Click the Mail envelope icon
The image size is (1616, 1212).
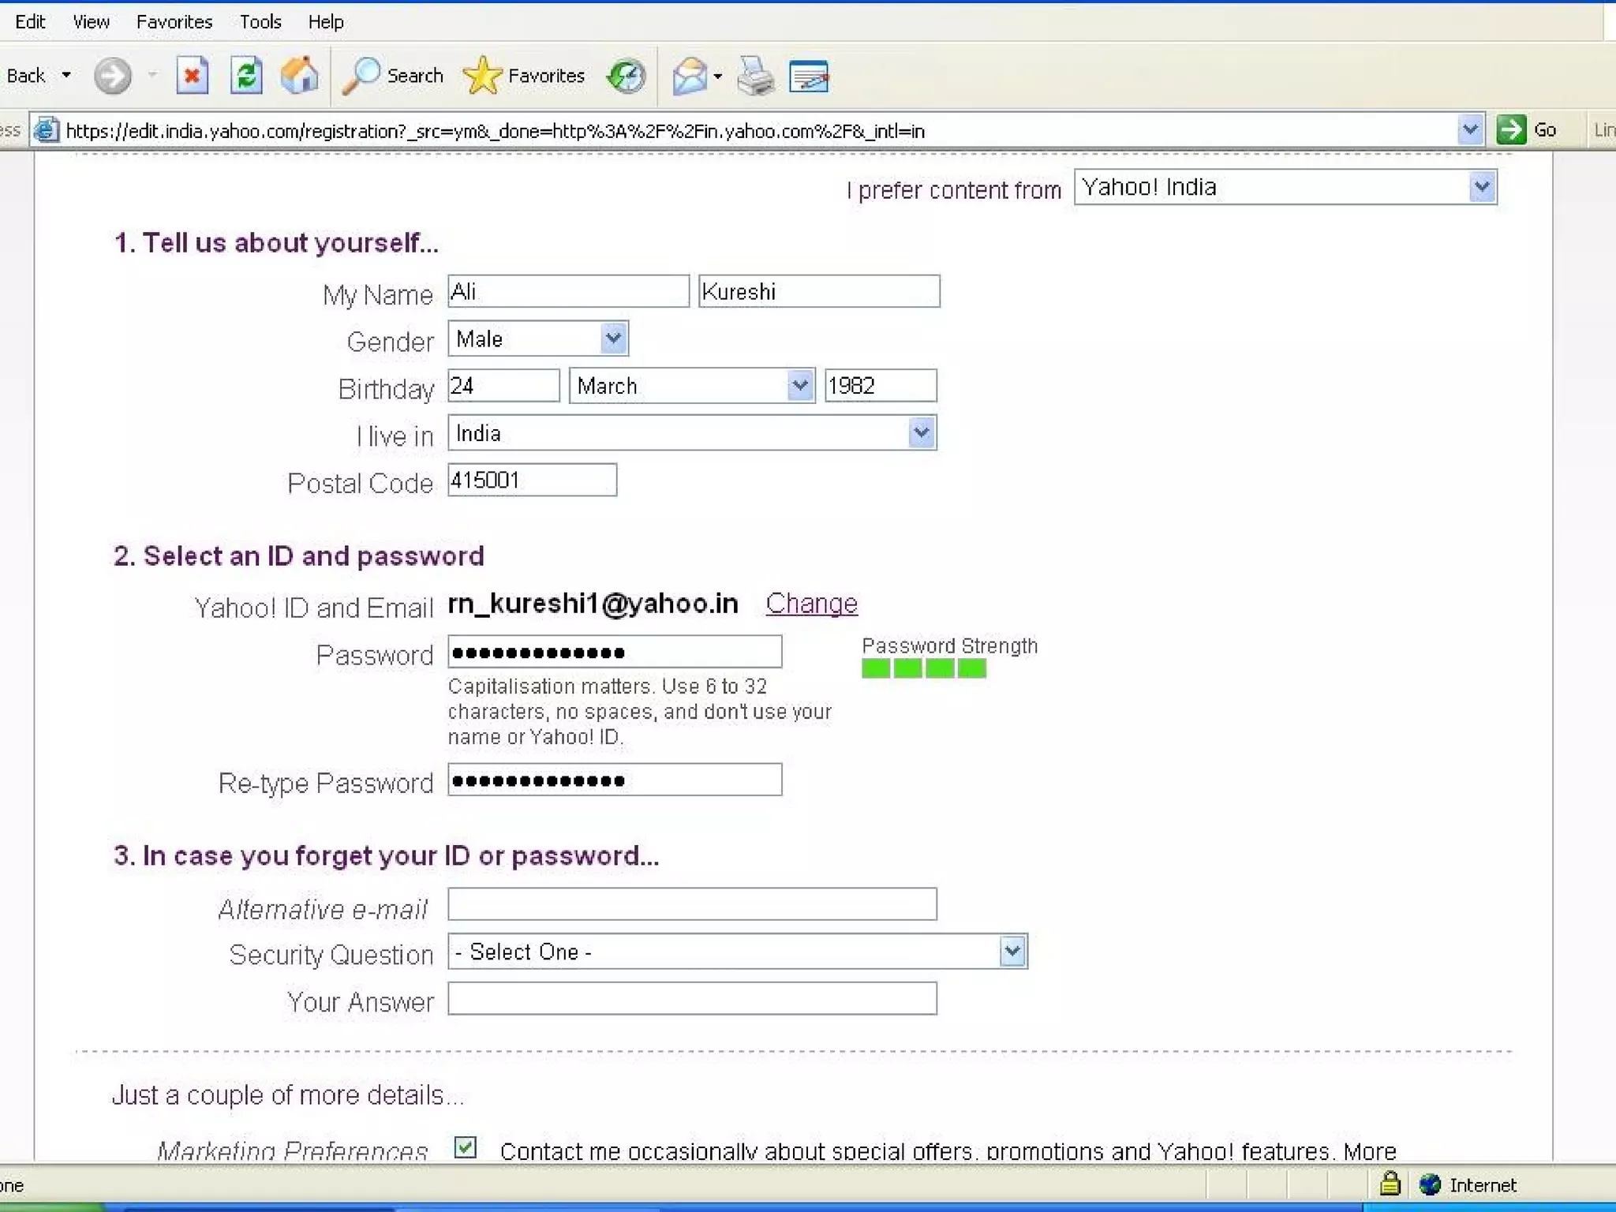point(690,77)
